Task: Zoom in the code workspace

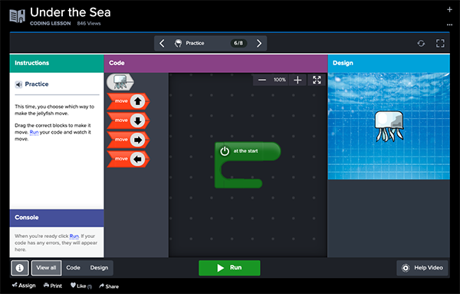Action: (x=297, y=80)
